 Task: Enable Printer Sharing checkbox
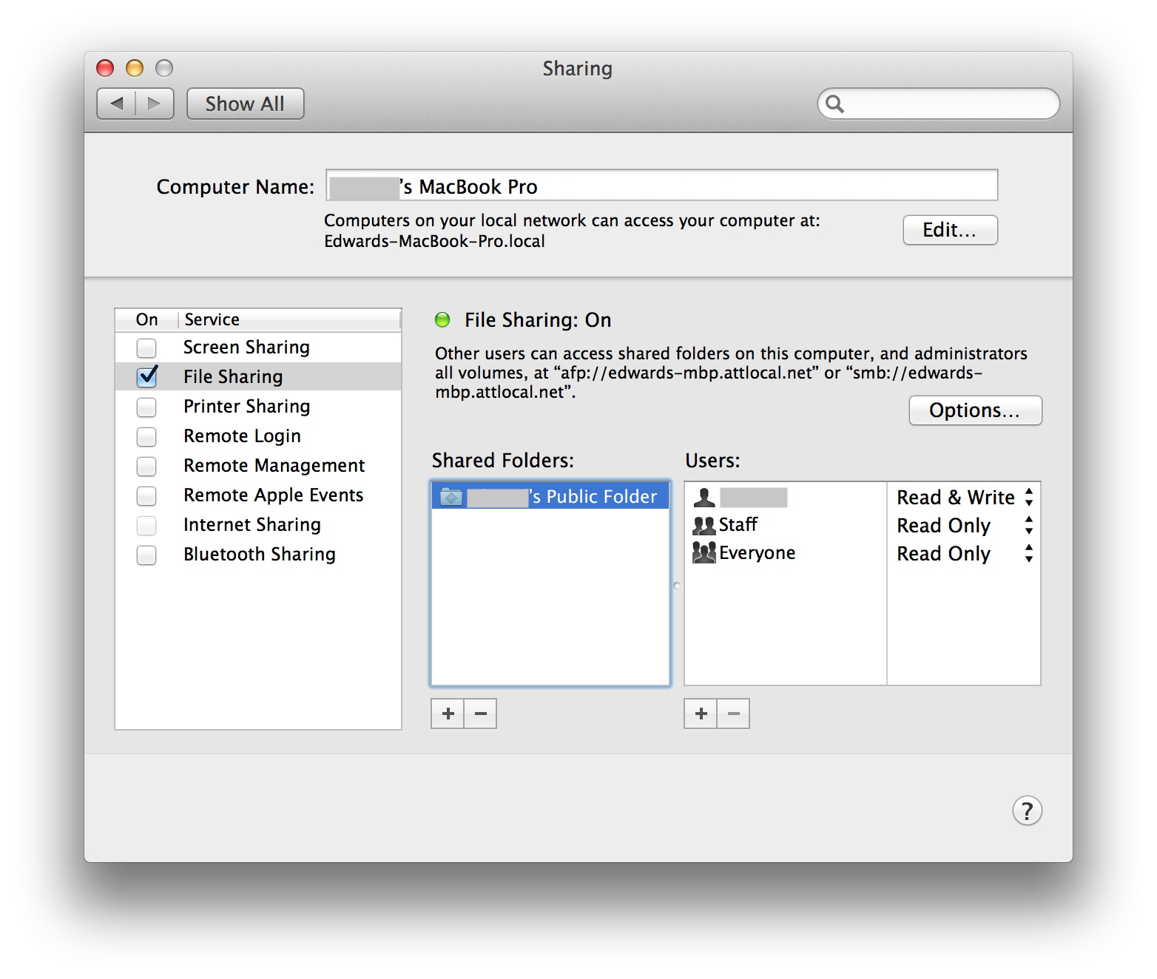pos(146,407)
